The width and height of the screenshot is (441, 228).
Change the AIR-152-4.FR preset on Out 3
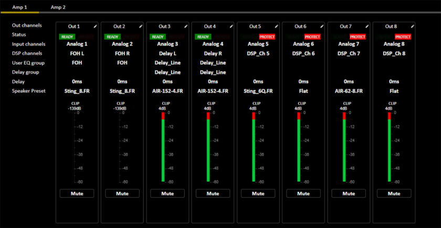pyautogui.click(x=167, y=91)
